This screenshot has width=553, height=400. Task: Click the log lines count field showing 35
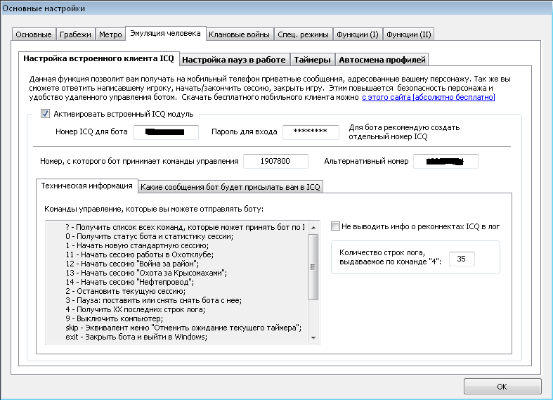(462, 259)
